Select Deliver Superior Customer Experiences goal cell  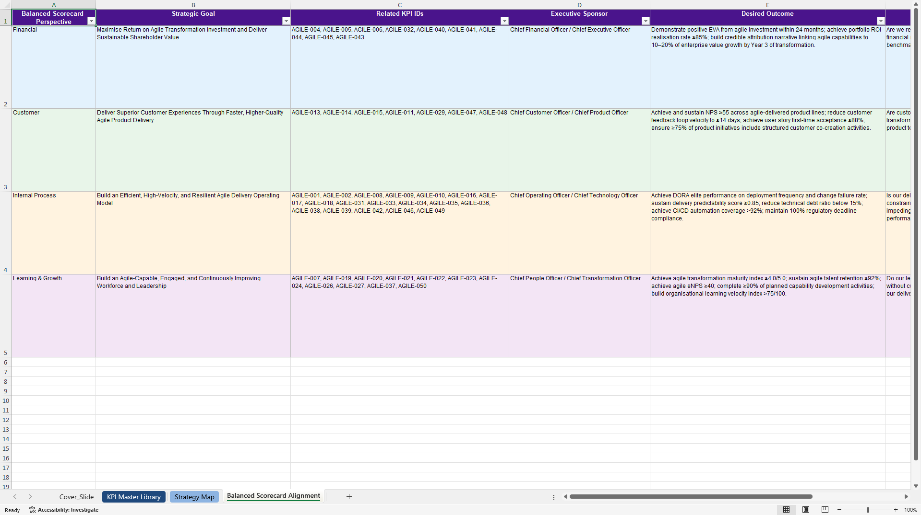(x=193, y=150)
